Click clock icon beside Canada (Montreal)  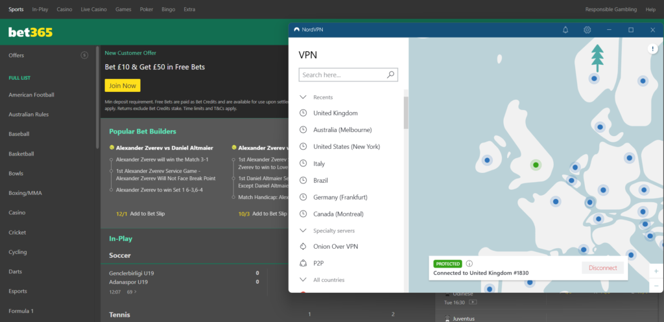[303, 214]
